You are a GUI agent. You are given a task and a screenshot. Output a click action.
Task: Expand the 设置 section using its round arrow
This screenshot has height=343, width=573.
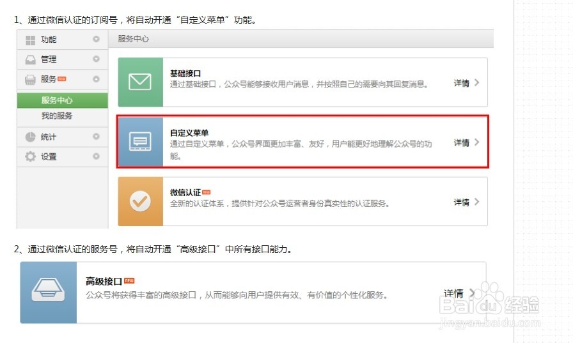click(96, 156)
